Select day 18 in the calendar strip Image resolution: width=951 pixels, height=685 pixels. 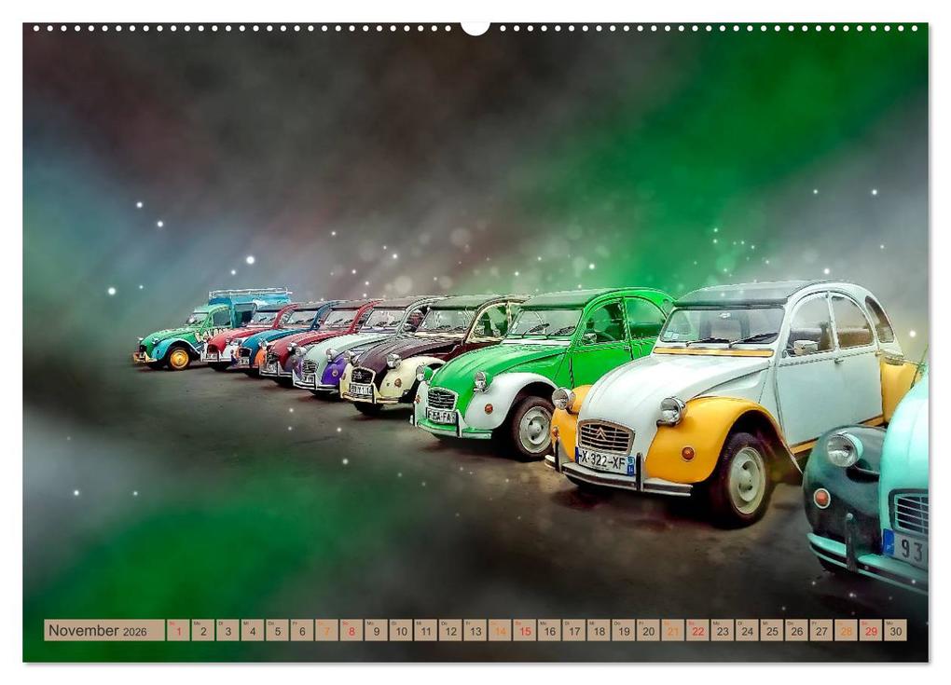(x=600, y=630)
